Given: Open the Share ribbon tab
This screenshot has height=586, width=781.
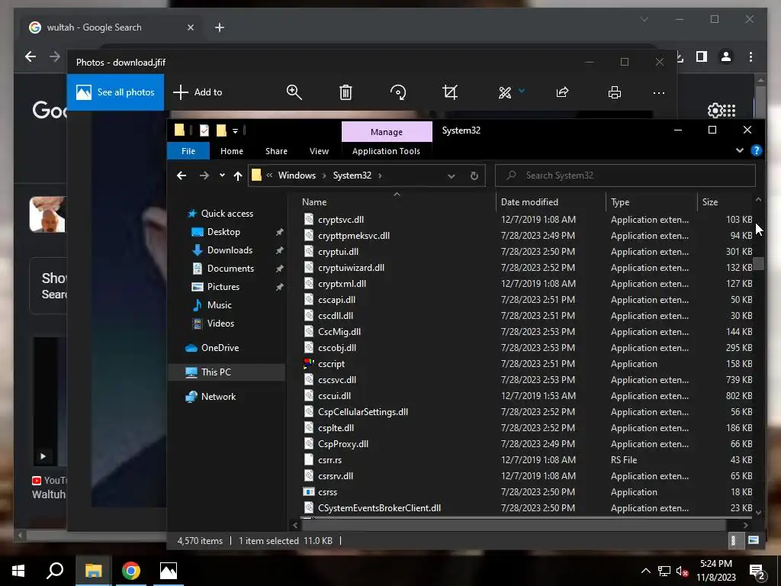Looking at the screenshot, I should tap(276, 151).
